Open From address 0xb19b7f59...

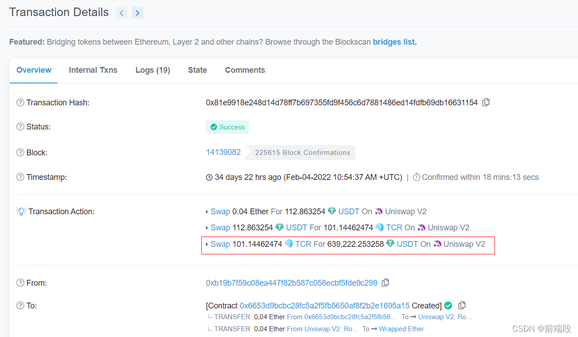pos(291,283)
